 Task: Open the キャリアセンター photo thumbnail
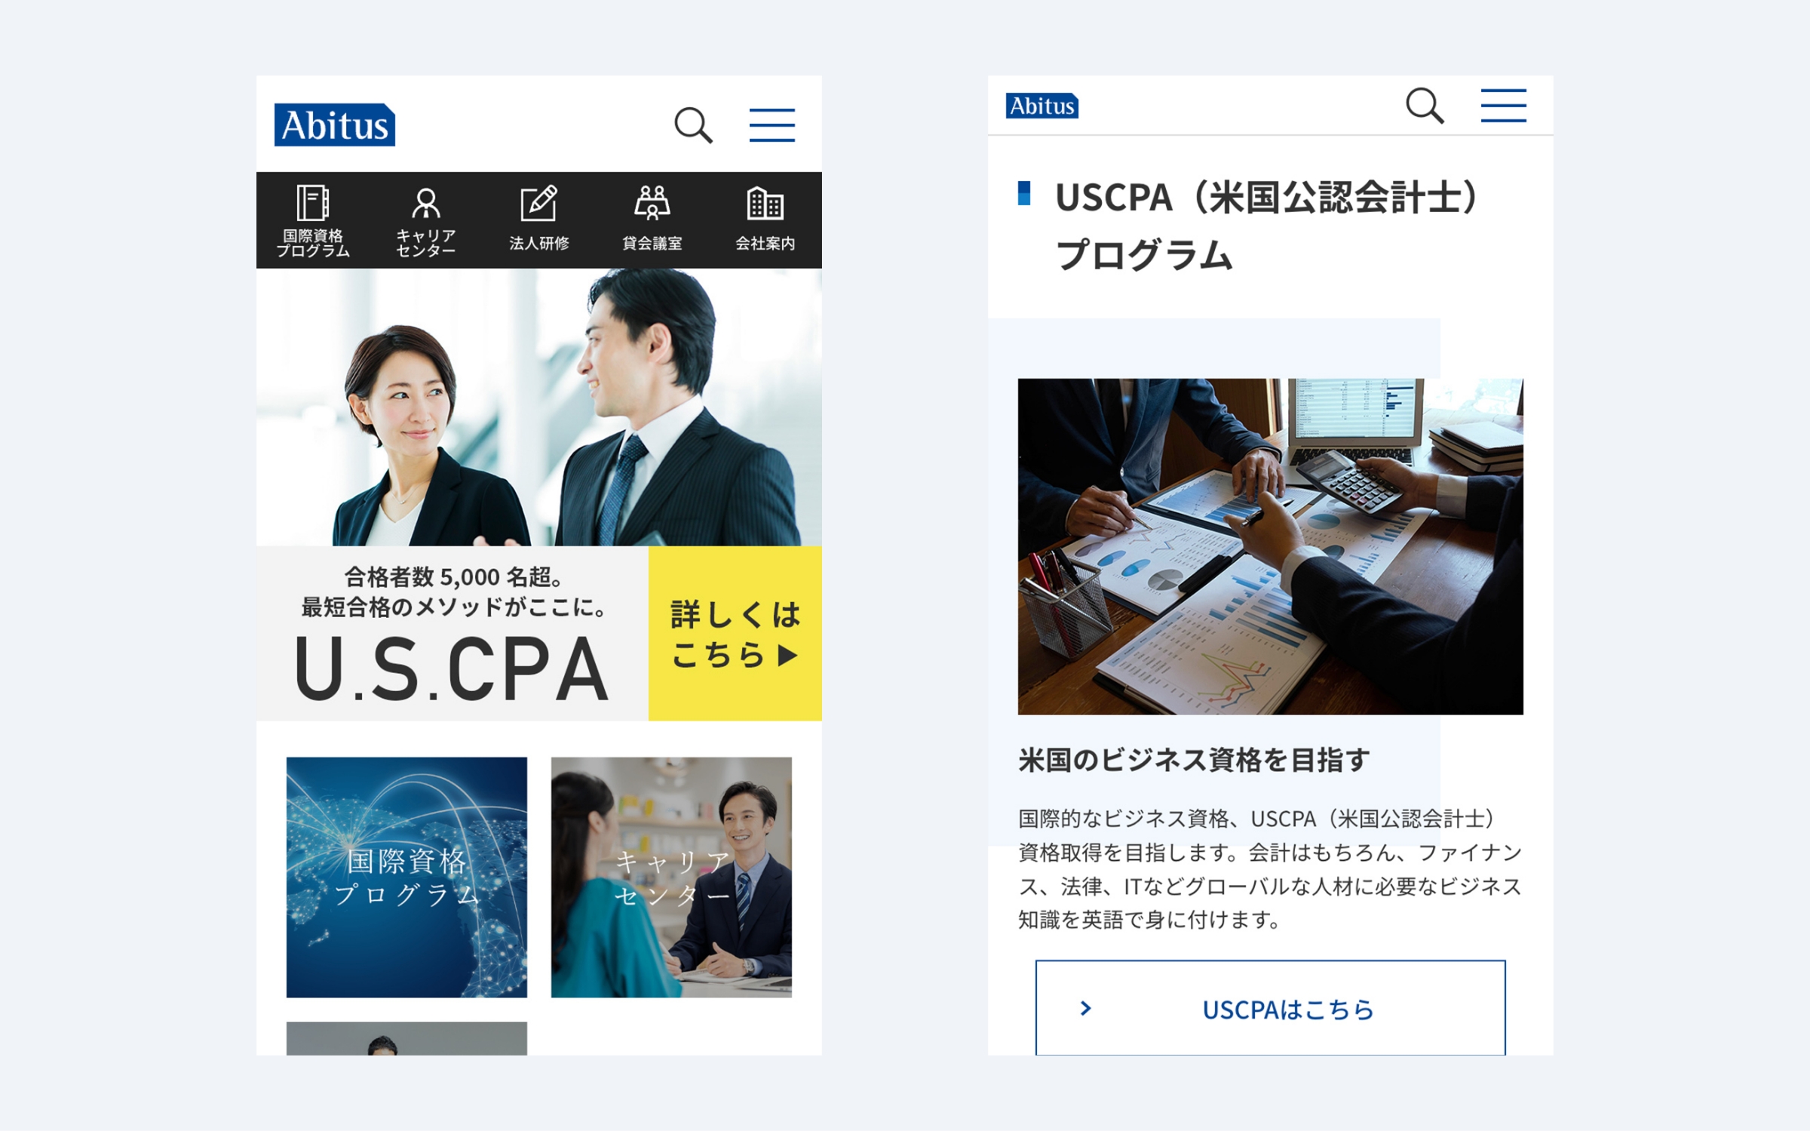click(671, 877)
